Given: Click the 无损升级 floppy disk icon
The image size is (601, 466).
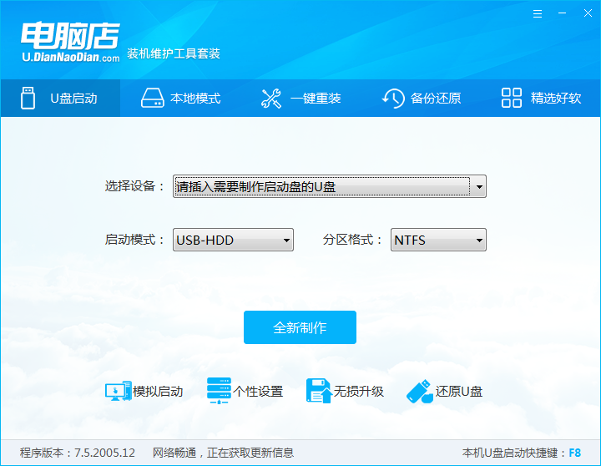Looking at the screenshot, I should (x=319, y=391).
